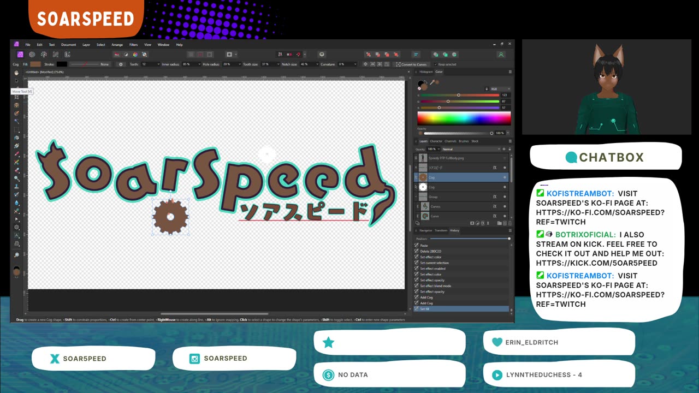Toggle the Keep selected checkbox

[x=435, y=64]
